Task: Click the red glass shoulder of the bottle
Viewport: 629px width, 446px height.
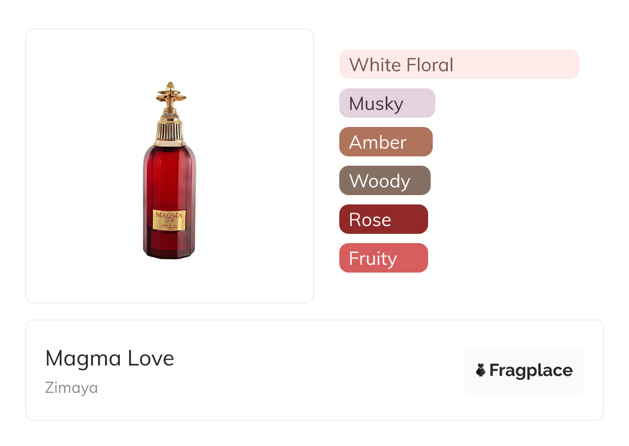Action: [169, 155]
